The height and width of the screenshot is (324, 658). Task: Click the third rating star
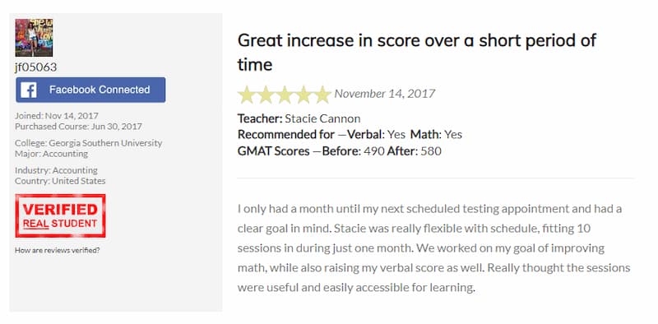[285, 95]
